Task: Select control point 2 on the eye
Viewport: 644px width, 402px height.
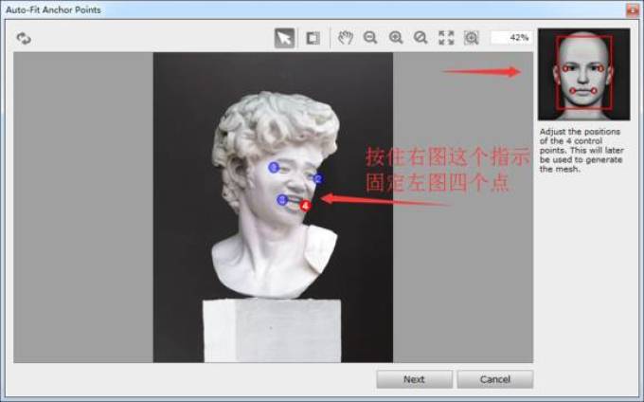Action: pos(318,178)
